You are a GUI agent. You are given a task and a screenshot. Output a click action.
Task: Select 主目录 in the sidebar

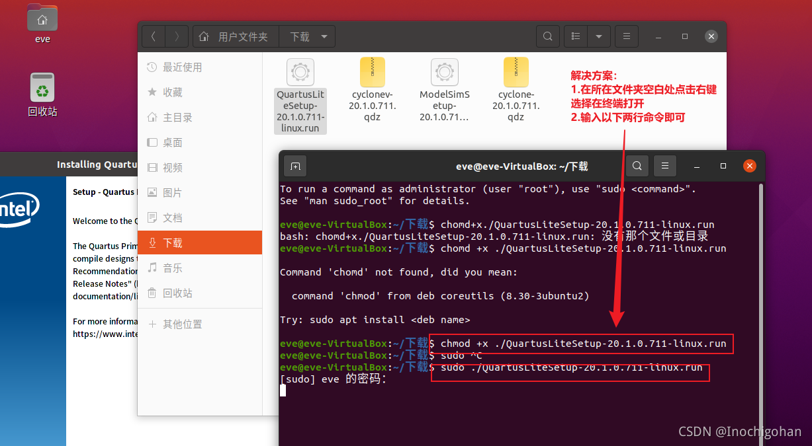click(x=200, y=118)
